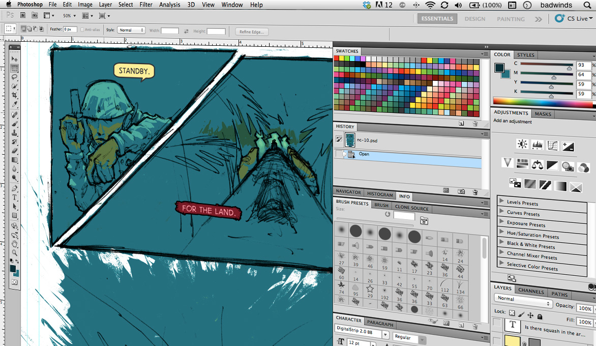This screenshot has width=596, height=346.
Task: Add a Selective Color adjustment
Action: click(576, 187)
